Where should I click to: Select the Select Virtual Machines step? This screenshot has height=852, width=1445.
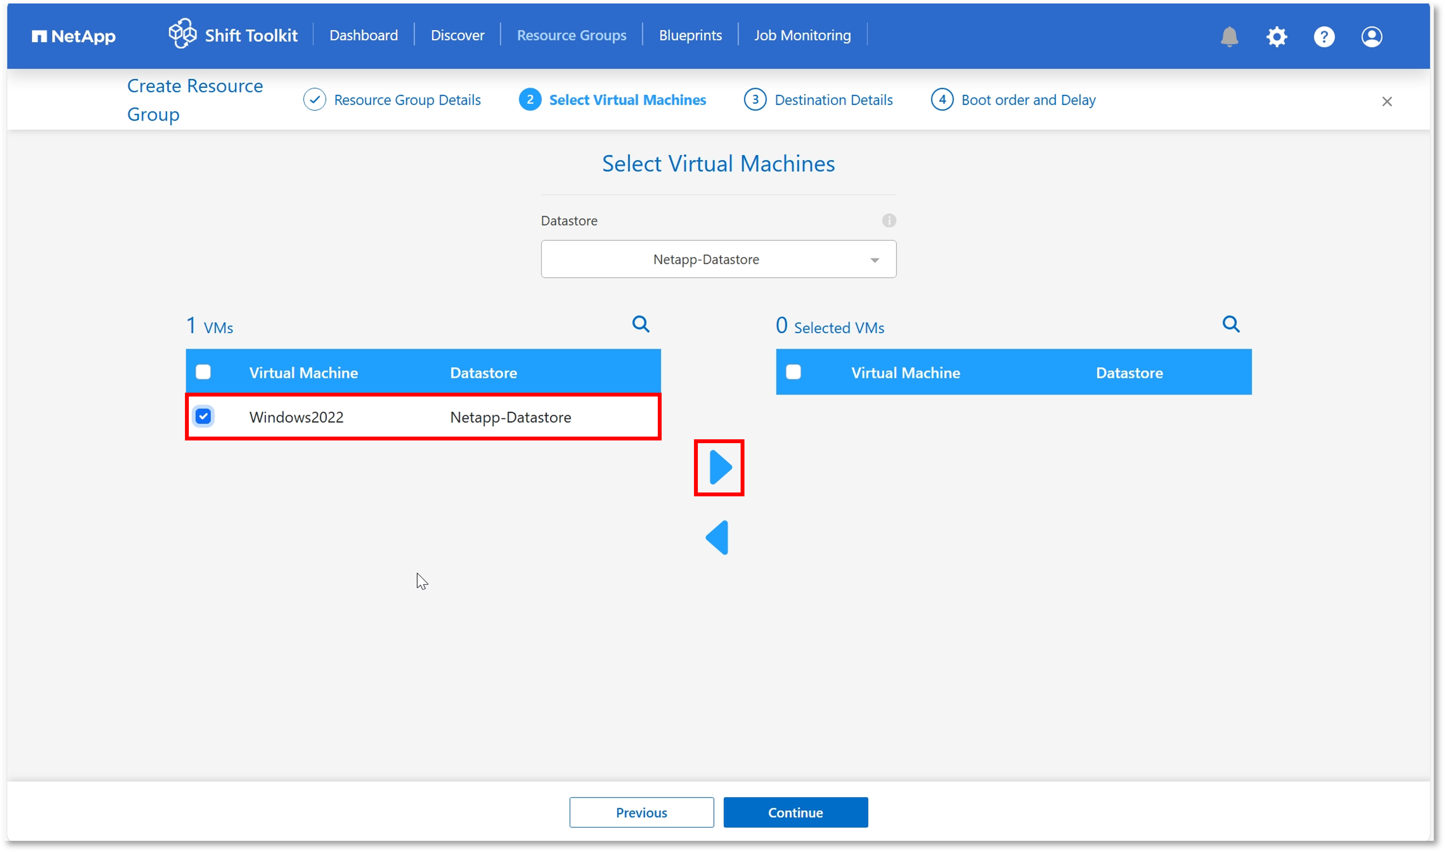point(627,100)
